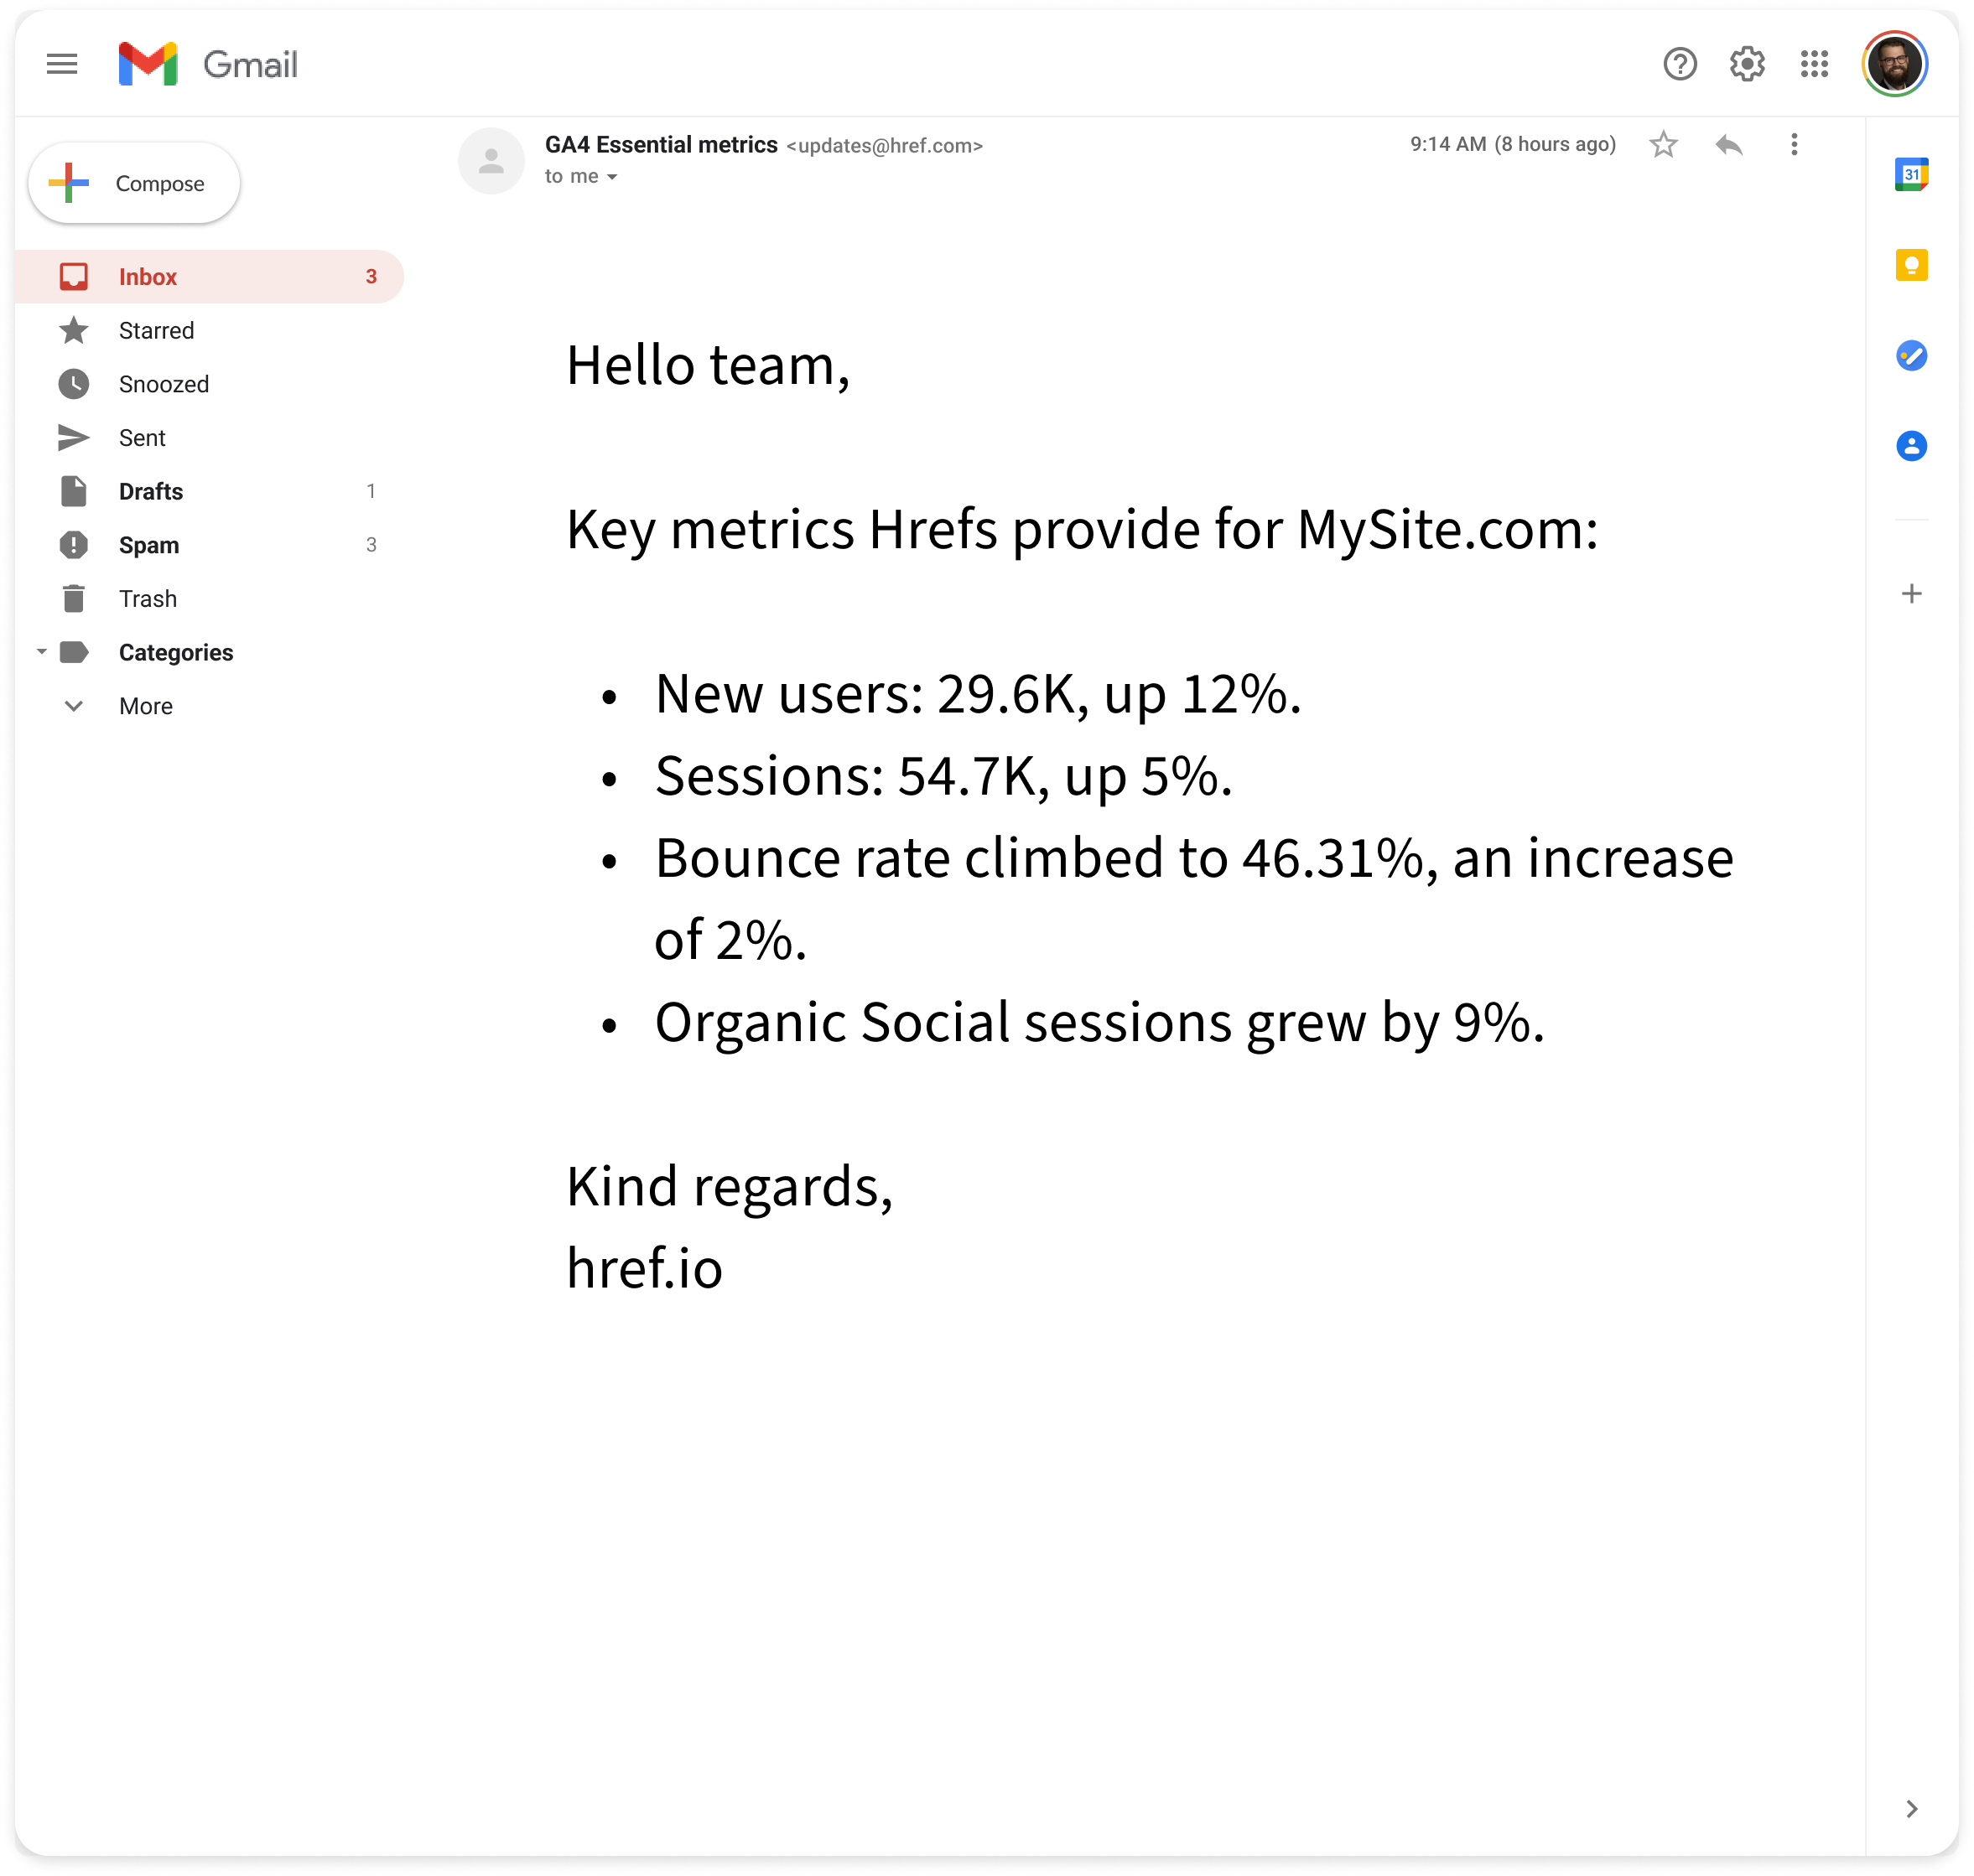Viewport: 1974px width, 1876px height.
Task: Open Google Keep side panel
Action: (1911, 265)
